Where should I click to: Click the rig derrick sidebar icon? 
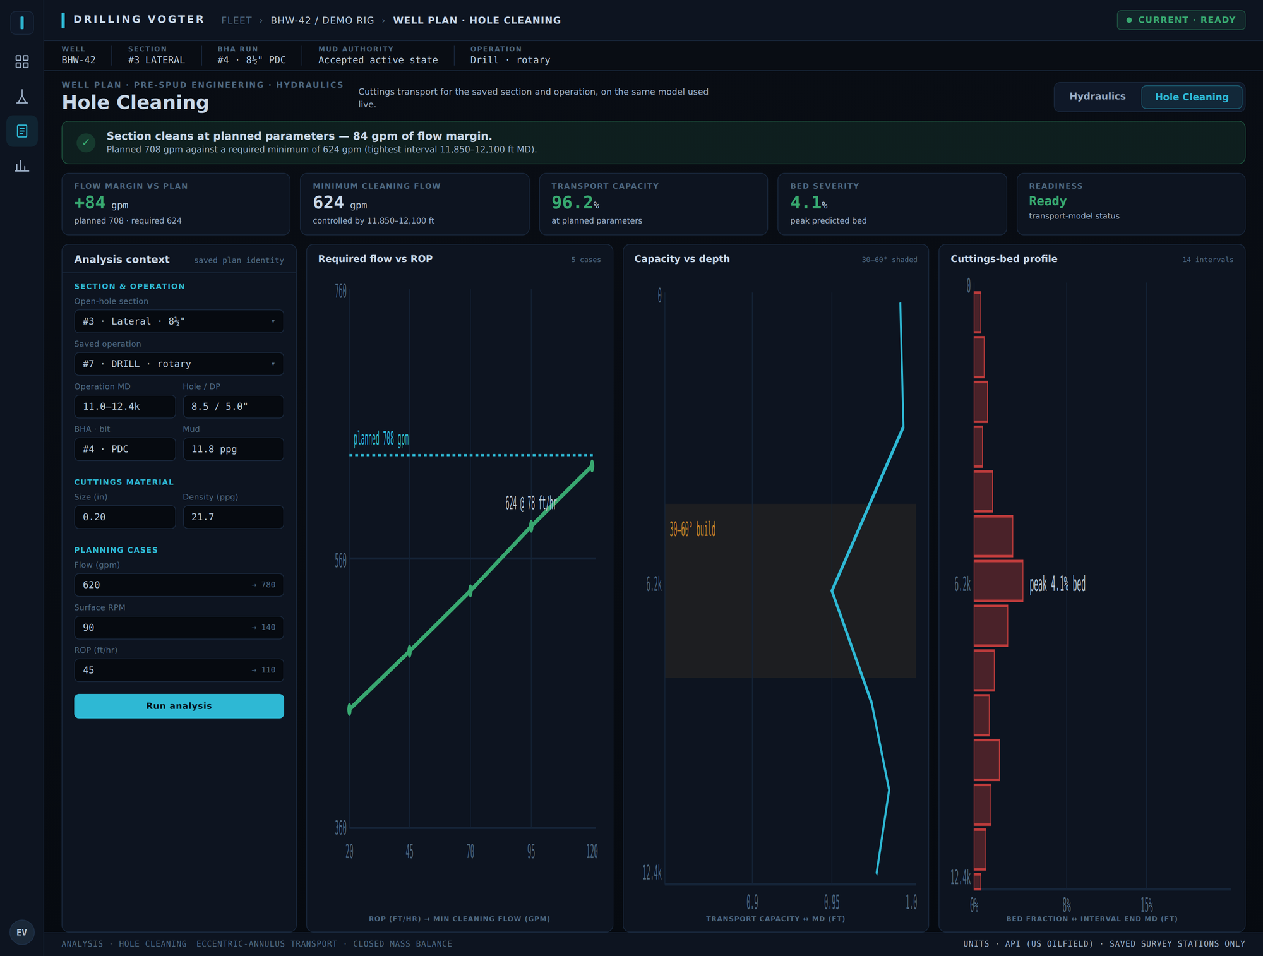pos(22,97)
